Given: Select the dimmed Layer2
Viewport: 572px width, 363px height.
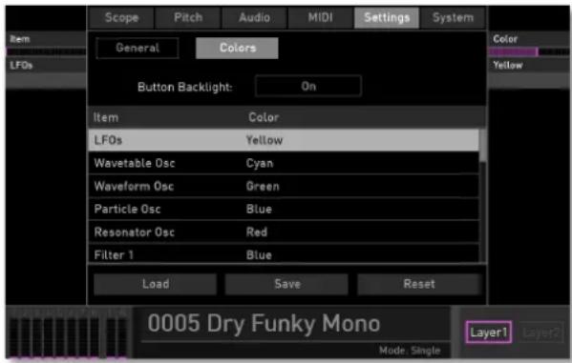Looking at the screenshot, I should 540,333.
